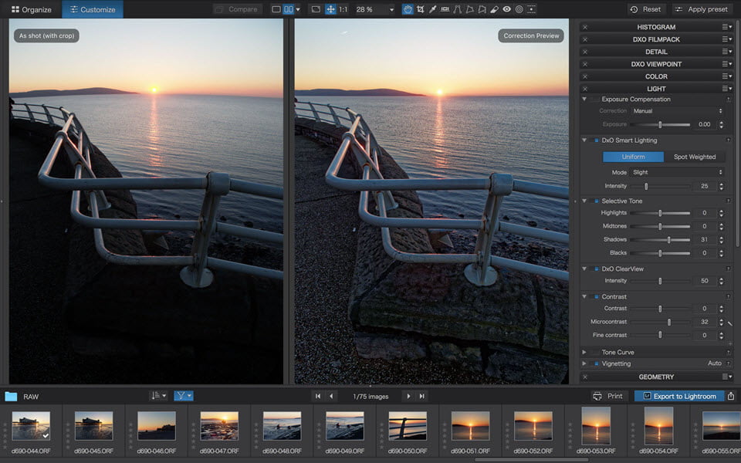Open the filmstrip sort order menu
This screenshot has width=741, height=463.
point(157,396)
